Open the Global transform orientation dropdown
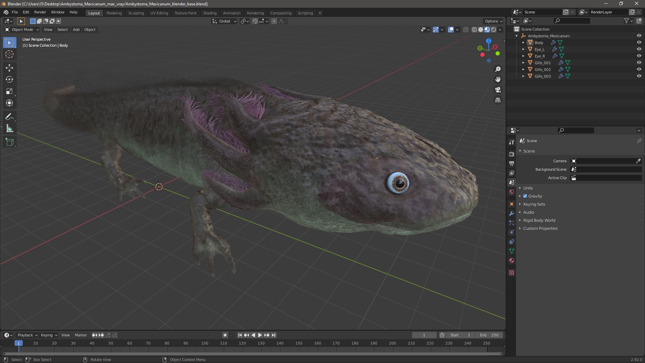The height and width of the screenshot is (363, 645). pyautogui.click(x=224, y=21)
